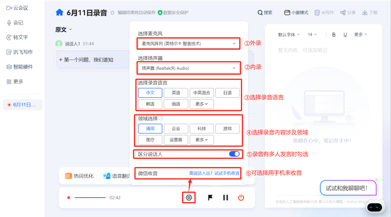The width and height of the screenshot is (391, 217).
Task: Click the green 数据安全保护 shield icon
Action: (x=160, y=13)
